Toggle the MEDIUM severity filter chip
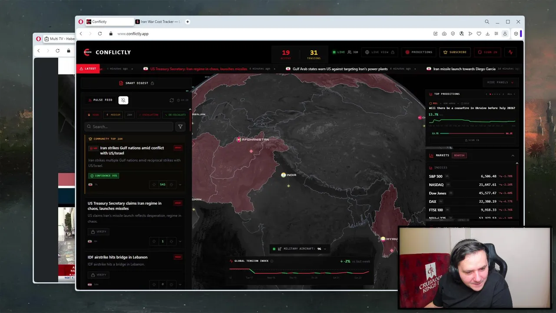556x313 pixels. [113, 115]
